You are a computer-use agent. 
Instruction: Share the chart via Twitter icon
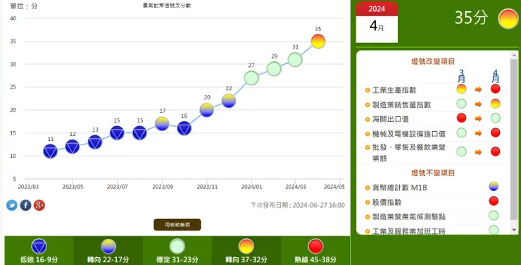12,206
